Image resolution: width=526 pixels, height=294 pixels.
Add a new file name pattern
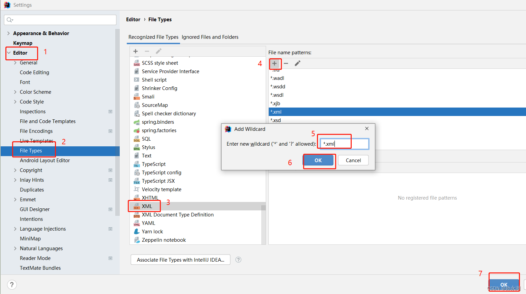coord(274,63)
